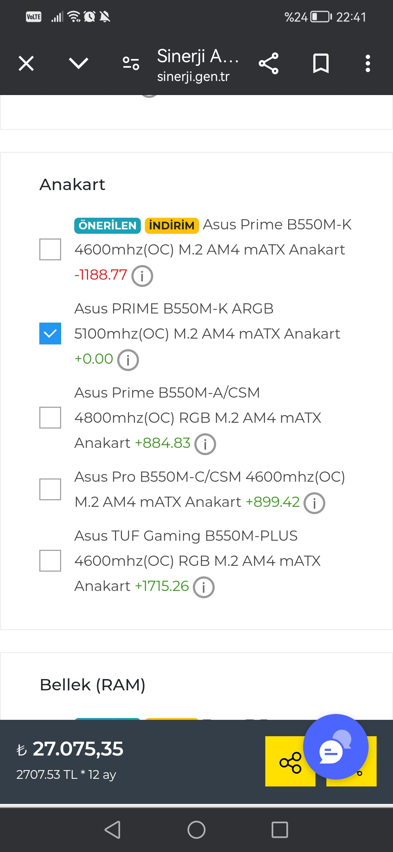The height and width of the screenshot is (852, 393).
Task: Tick Asus Pro B550M-C/CSM checkbox
Action: point(50,489)
